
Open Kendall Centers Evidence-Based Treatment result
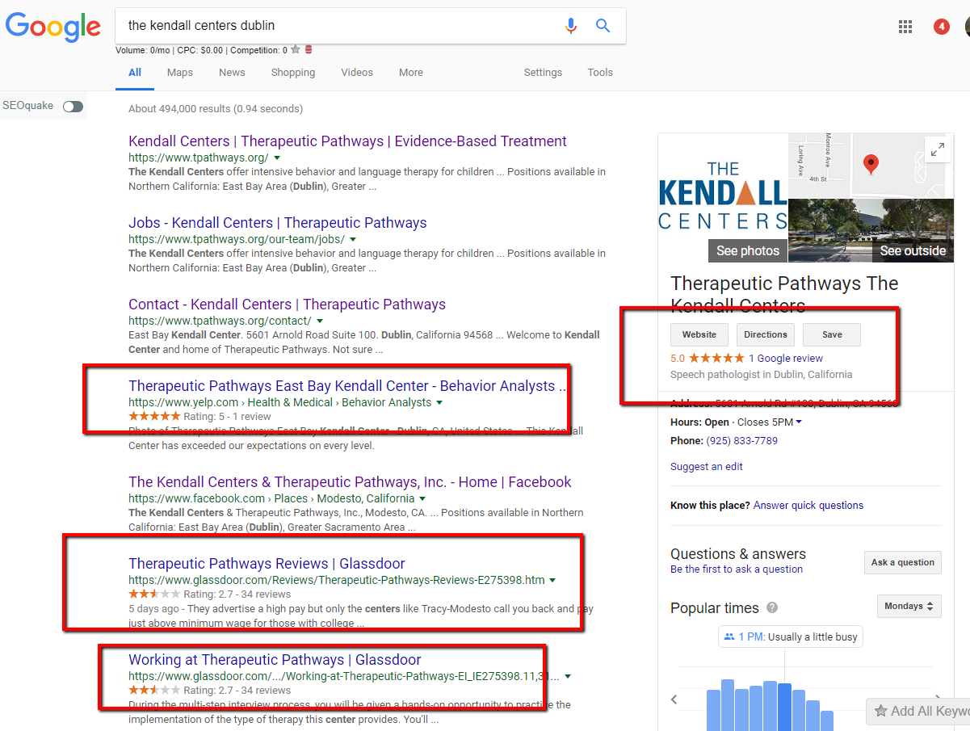(x=348, y=141)
